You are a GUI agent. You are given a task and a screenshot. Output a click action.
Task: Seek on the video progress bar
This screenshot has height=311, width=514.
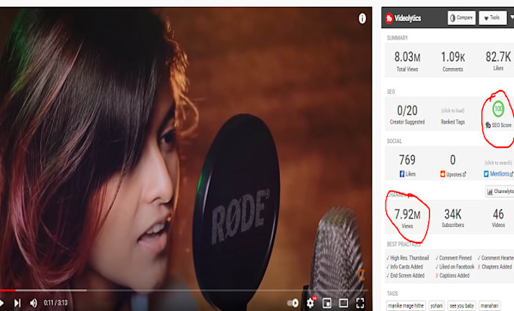(184, 291)
